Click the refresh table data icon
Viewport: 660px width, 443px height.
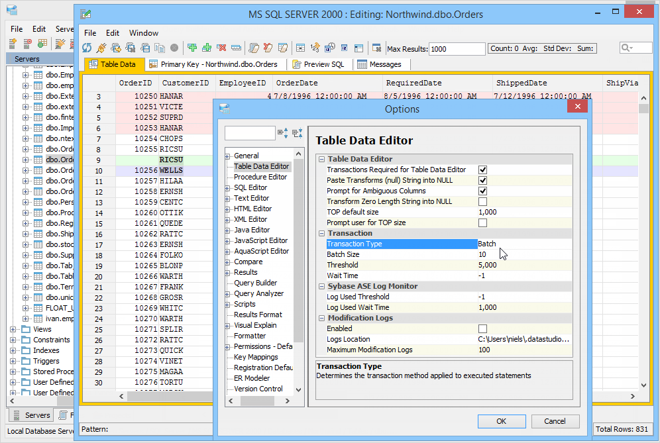pos(87,48)
